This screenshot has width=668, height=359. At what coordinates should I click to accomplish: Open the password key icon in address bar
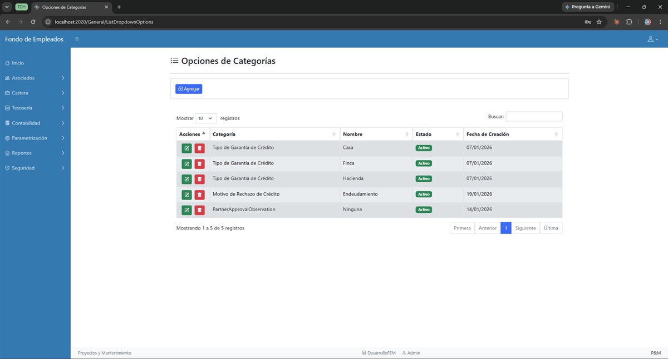(588, 22)
